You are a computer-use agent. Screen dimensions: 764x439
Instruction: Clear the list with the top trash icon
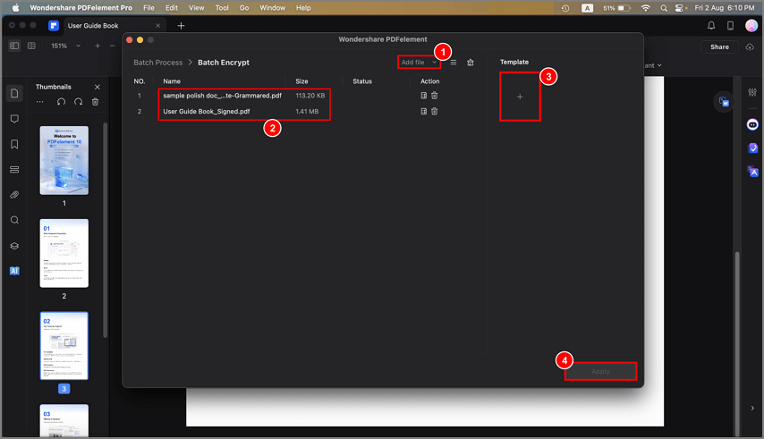(x=471, y=63)
